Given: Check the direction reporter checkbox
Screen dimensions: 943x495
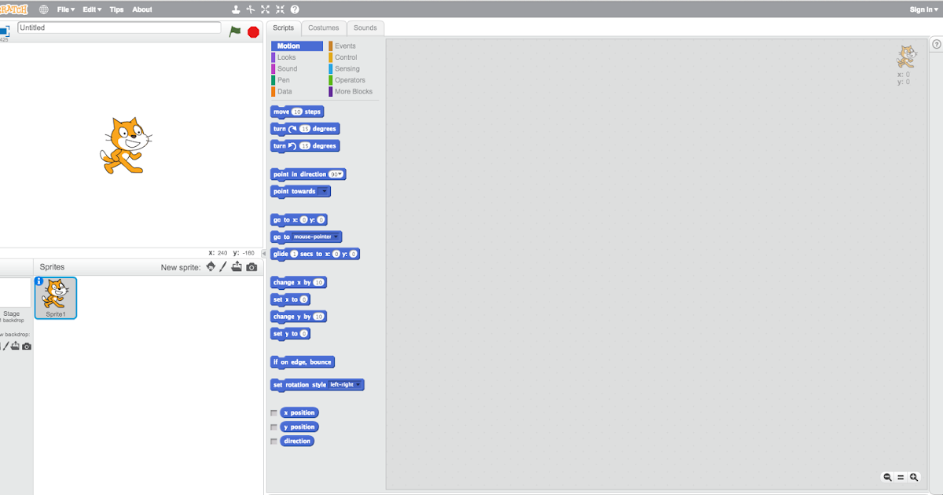Looking at the screenshot, I should pyautogui.click(x=274, y=441).
